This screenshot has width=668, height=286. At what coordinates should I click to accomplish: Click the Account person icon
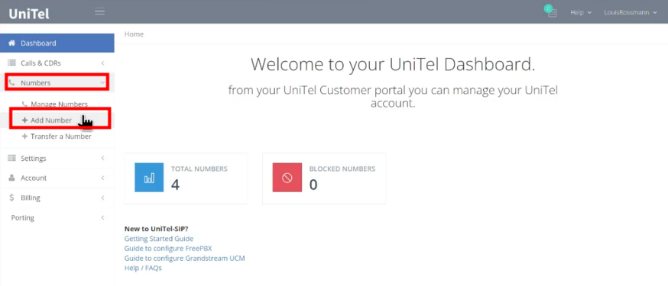pyautogui.click(x=12, y=178)
